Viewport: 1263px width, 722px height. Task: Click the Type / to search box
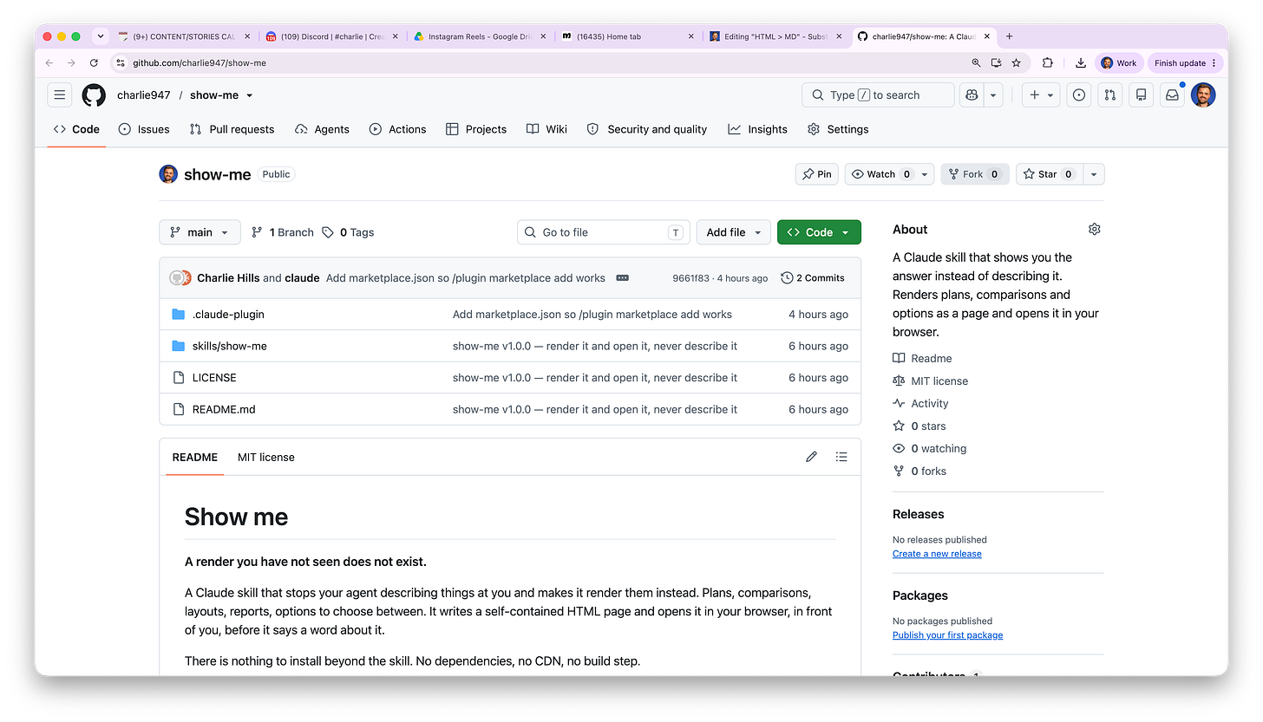click(x=878, y=95)
